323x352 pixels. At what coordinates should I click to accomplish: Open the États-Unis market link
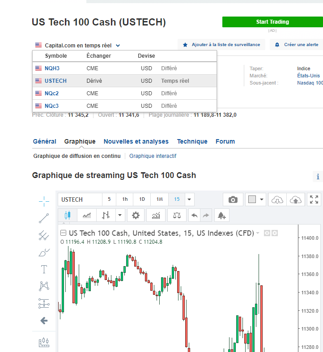(x=308, y=76)
